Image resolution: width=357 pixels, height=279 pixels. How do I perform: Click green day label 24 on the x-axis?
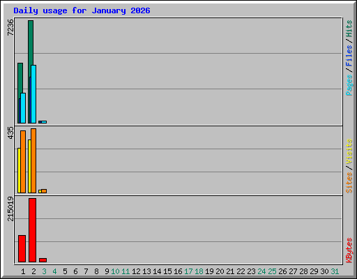261,271
